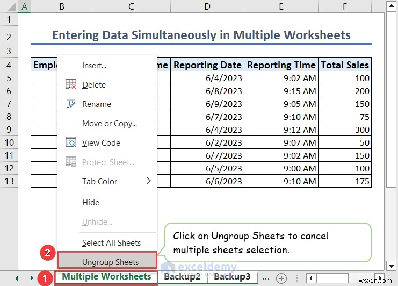398x286 pixels.
Task: Select column B header
Action: [62, 6]
